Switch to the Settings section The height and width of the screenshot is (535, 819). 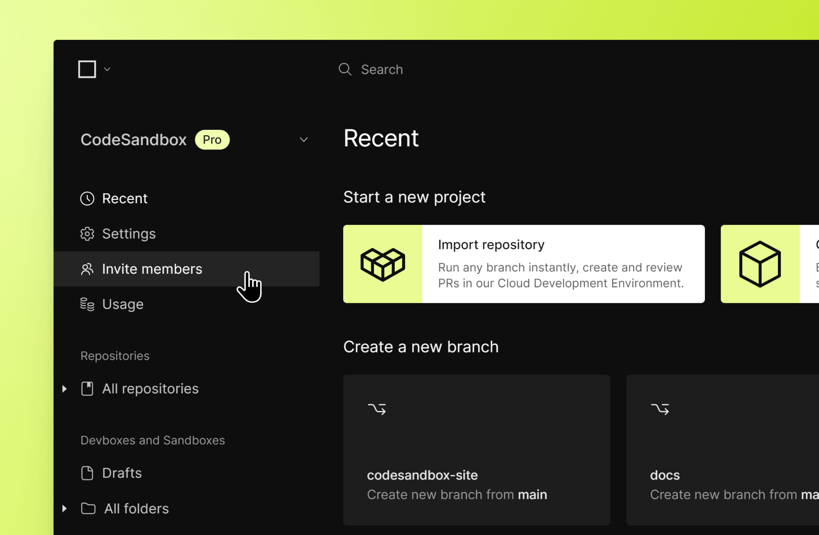[129, 233]
